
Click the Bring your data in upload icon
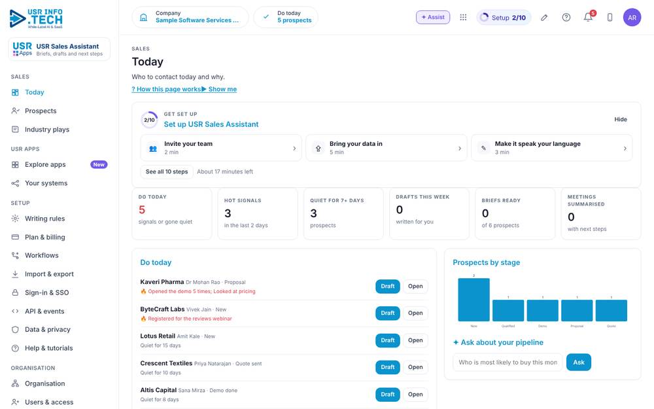(x=318, y=148)
